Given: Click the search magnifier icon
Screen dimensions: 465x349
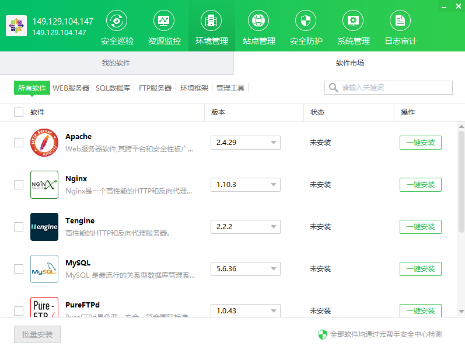Looking at the screenshot, I should coord(333,88).
